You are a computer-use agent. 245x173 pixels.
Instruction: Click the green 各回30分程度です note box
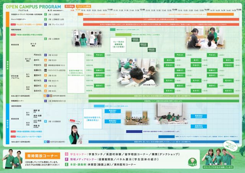76,73
